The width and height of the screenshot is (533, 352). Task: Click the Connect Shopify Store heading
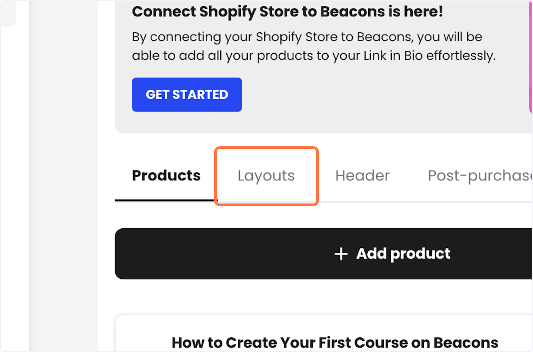[x=287, y=12]
